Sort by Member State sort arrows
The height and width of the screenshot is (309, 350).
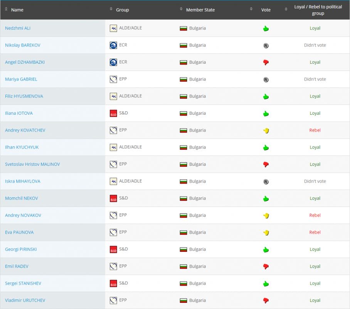[181, 9]
